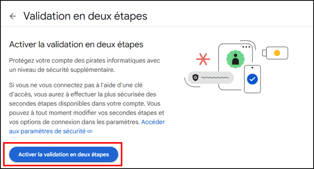
Task: Click the Google shield icon in pill
Action: [x=195, y=77]
